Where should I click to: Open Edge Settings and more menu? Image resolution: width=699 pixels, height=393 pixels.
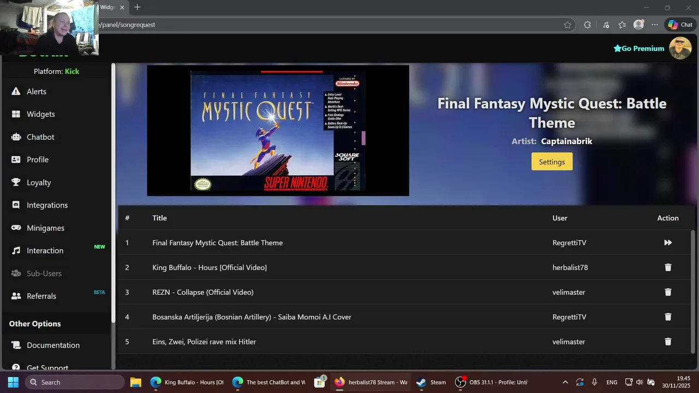coord(655,25)
